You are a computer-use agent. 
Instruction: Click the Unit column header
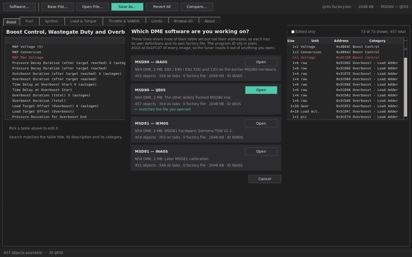(x=315, y=41)
